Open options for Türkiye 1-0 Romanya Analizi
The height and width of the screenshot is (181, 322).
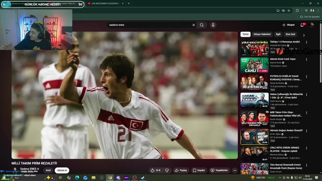point(306,42)
